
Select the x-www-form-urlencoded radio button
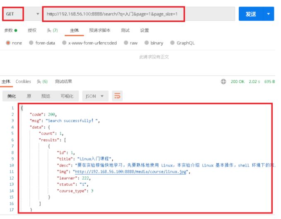(x=64, y=43)
